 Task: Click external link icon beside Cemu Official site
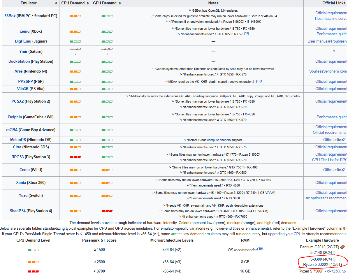click(343, 170)
